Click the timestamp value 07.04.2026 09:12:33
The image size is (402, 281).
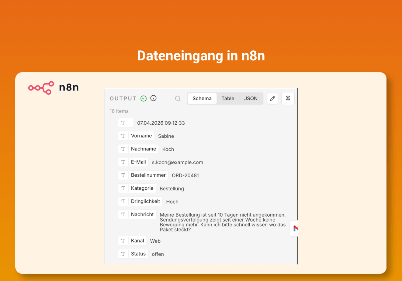point(161,123)
